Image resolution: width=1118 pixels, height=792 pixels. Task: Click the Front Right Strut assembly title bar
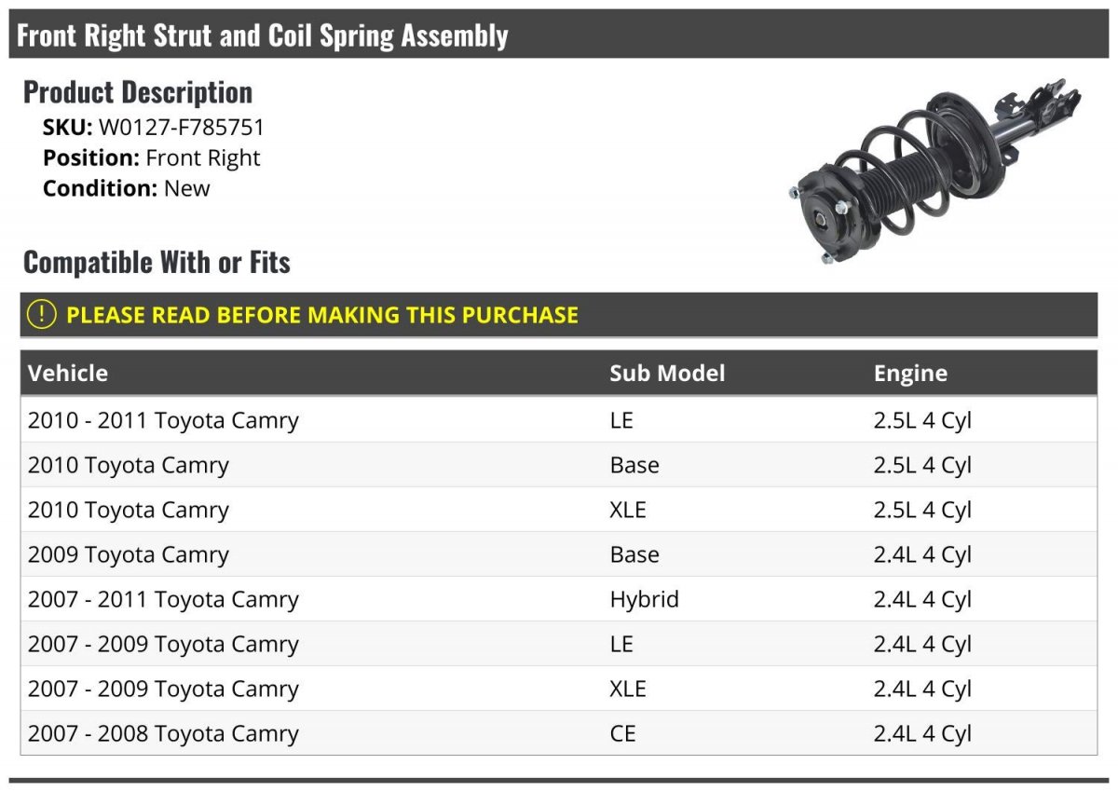(x=263, y=35)
